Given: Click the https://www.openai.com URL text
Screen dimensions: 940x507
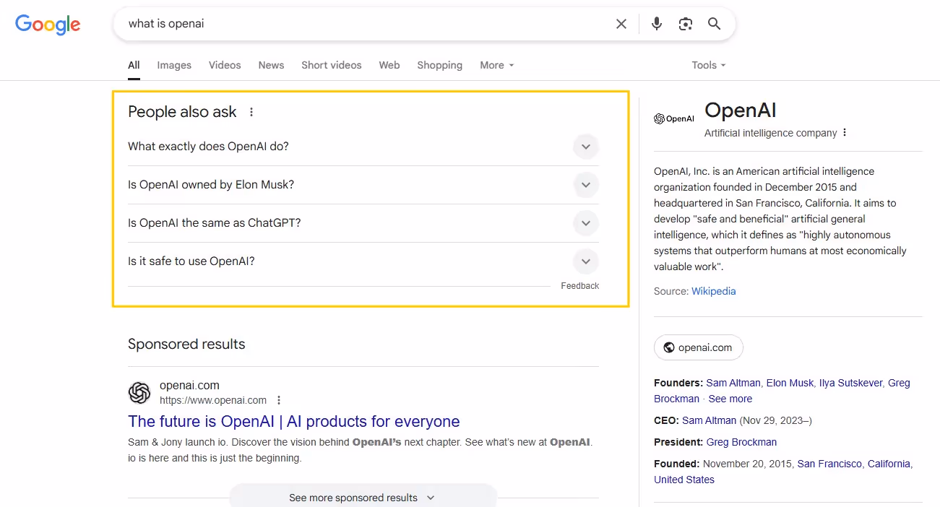Looking at the screenshot, I should [213, 400].
